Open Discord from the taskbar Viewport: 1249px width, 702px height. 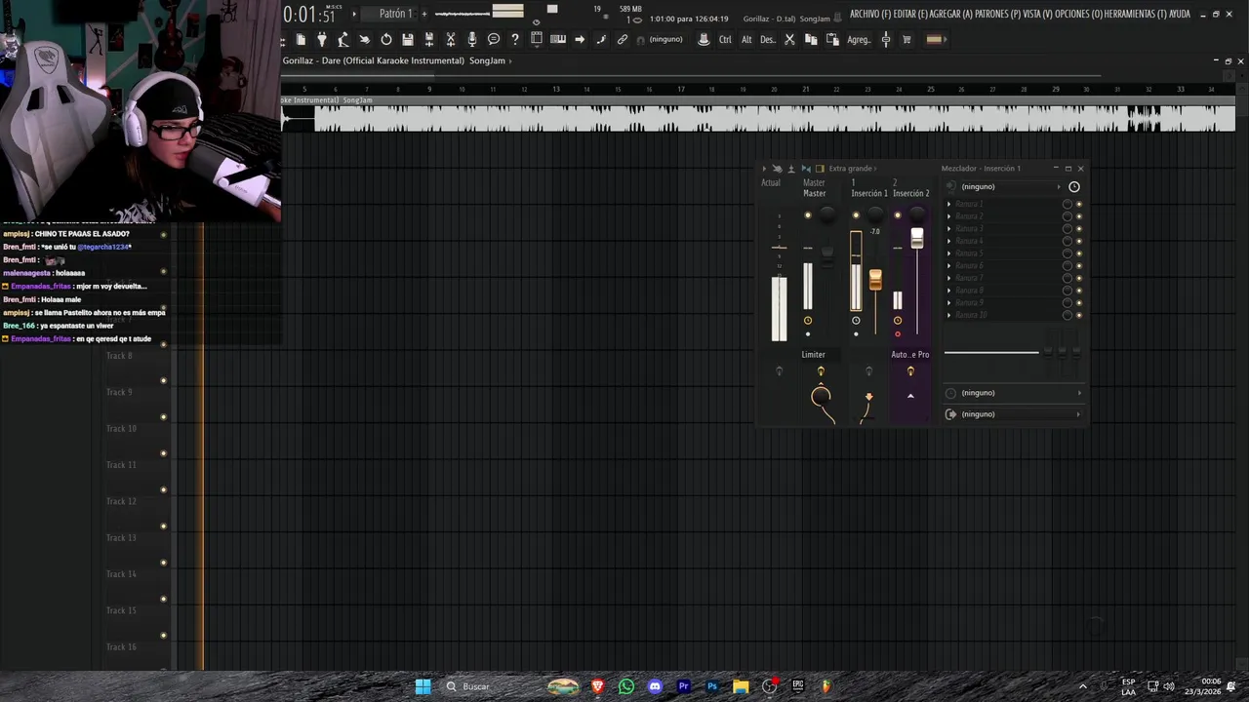point(655,686)
